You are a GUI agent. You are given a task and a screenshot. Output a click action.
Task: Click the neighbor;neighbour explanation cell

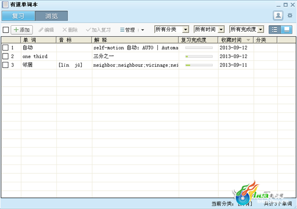point(136,65)
